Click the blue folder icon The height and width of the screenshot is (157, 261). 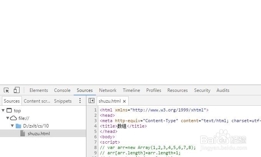click(18, 126)
